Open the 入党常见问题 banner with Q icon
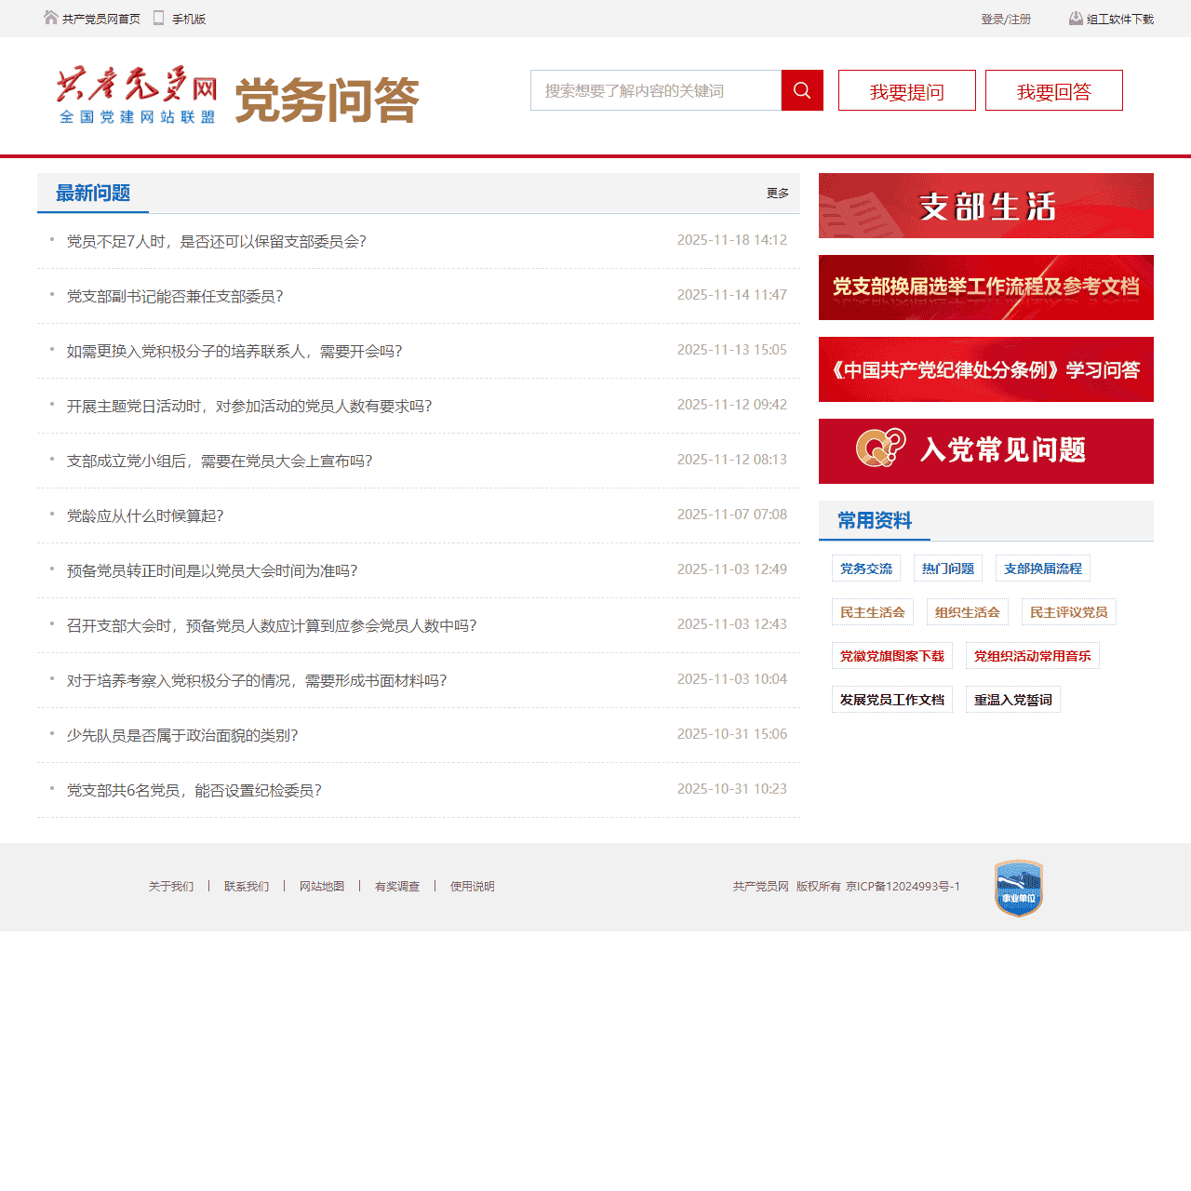Viewport: 1191px width, 1191px height. 985,451
